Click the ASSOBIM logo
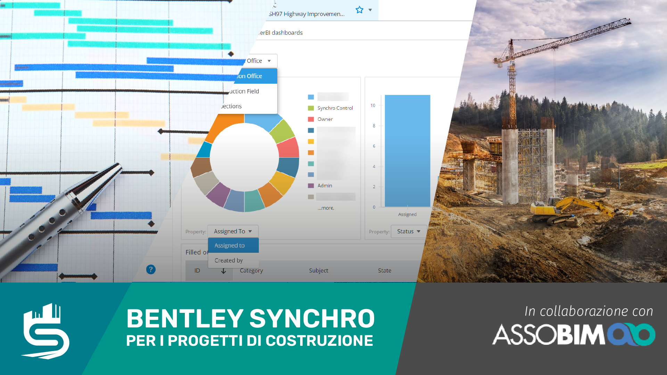667x375 pixels. 574,334
